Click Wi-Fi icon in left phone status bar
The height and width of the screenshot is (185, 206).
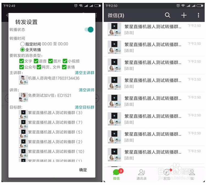[x=81, y=6]
